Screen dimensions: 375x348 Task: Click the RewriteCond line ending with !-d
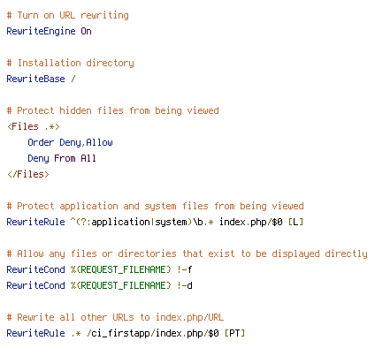pyautogui.click(x=99, y=285)
